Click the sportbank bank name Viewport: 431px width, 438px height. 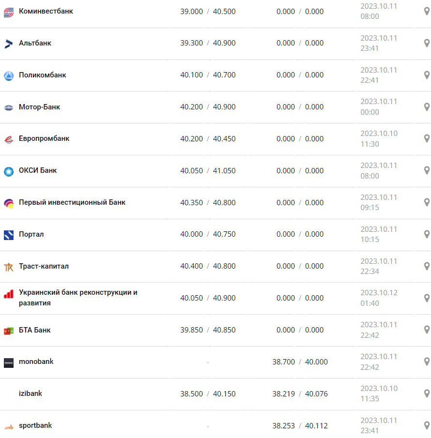pos(35,425)
